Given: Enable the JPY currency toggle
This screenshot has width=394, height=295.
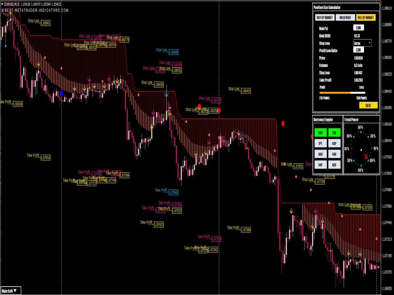Looking at the screenshot, I should coord(320,144).
